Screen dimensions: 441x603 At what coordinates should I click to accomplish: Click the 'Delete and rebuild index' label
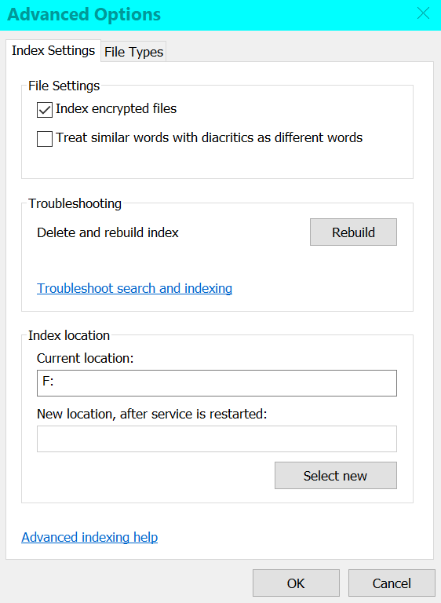point(108,232)
